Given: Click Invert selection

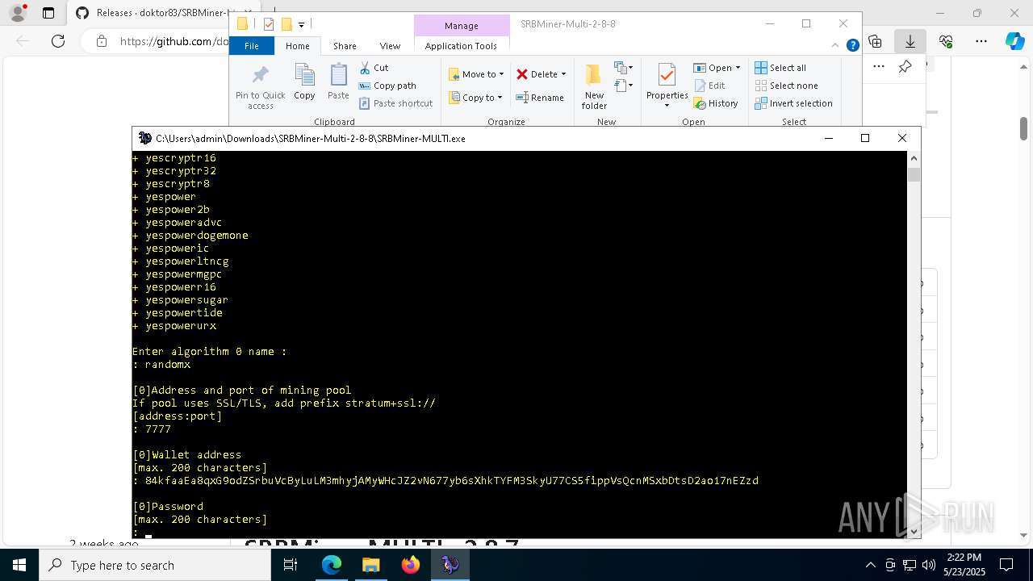Looking at the screenshot, I should [x=793, y=103].
